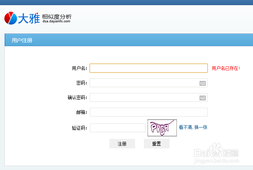The image size is (253, 170).
Task: Click into the 密码 text box
Action: point(144,83)
